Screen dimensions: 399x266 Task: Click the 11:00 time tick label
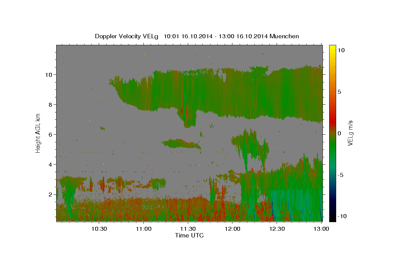click(x=144, y=229)
